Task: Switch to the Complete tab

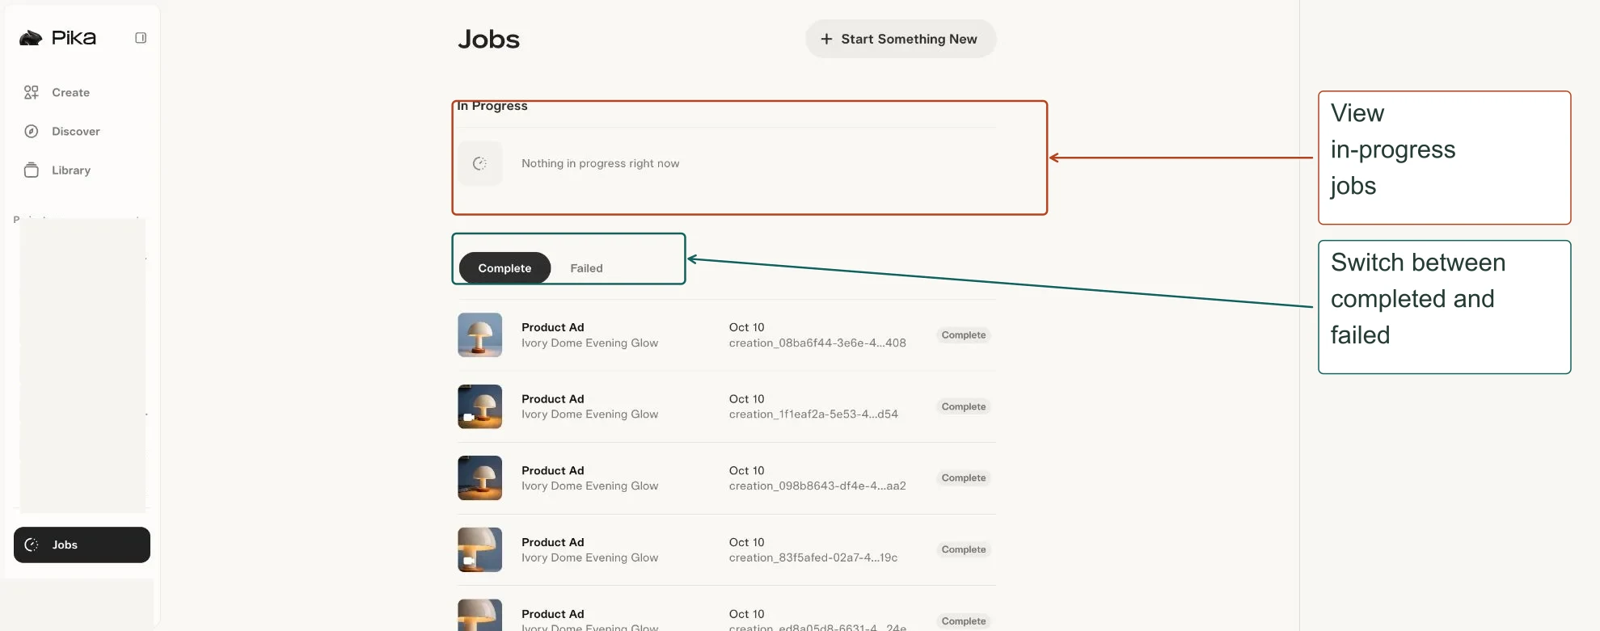Action: pyautogui.click(x=504, y=268)
